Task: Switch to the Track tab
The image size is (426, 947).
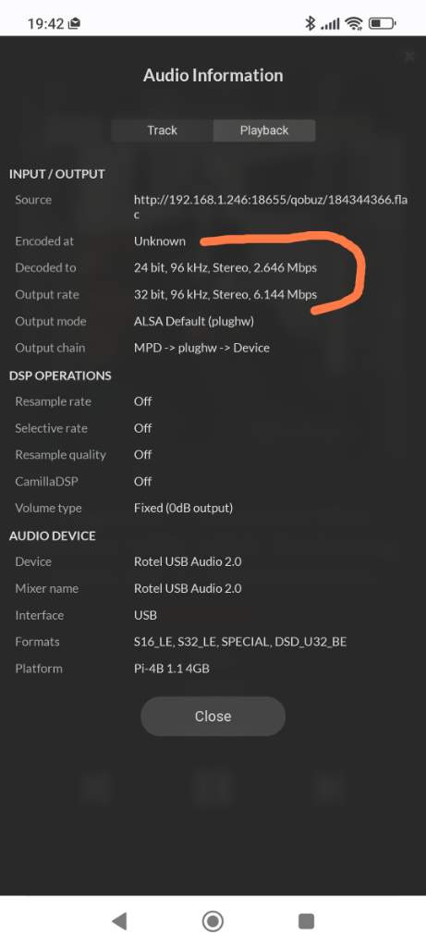Action: [162, 130]
